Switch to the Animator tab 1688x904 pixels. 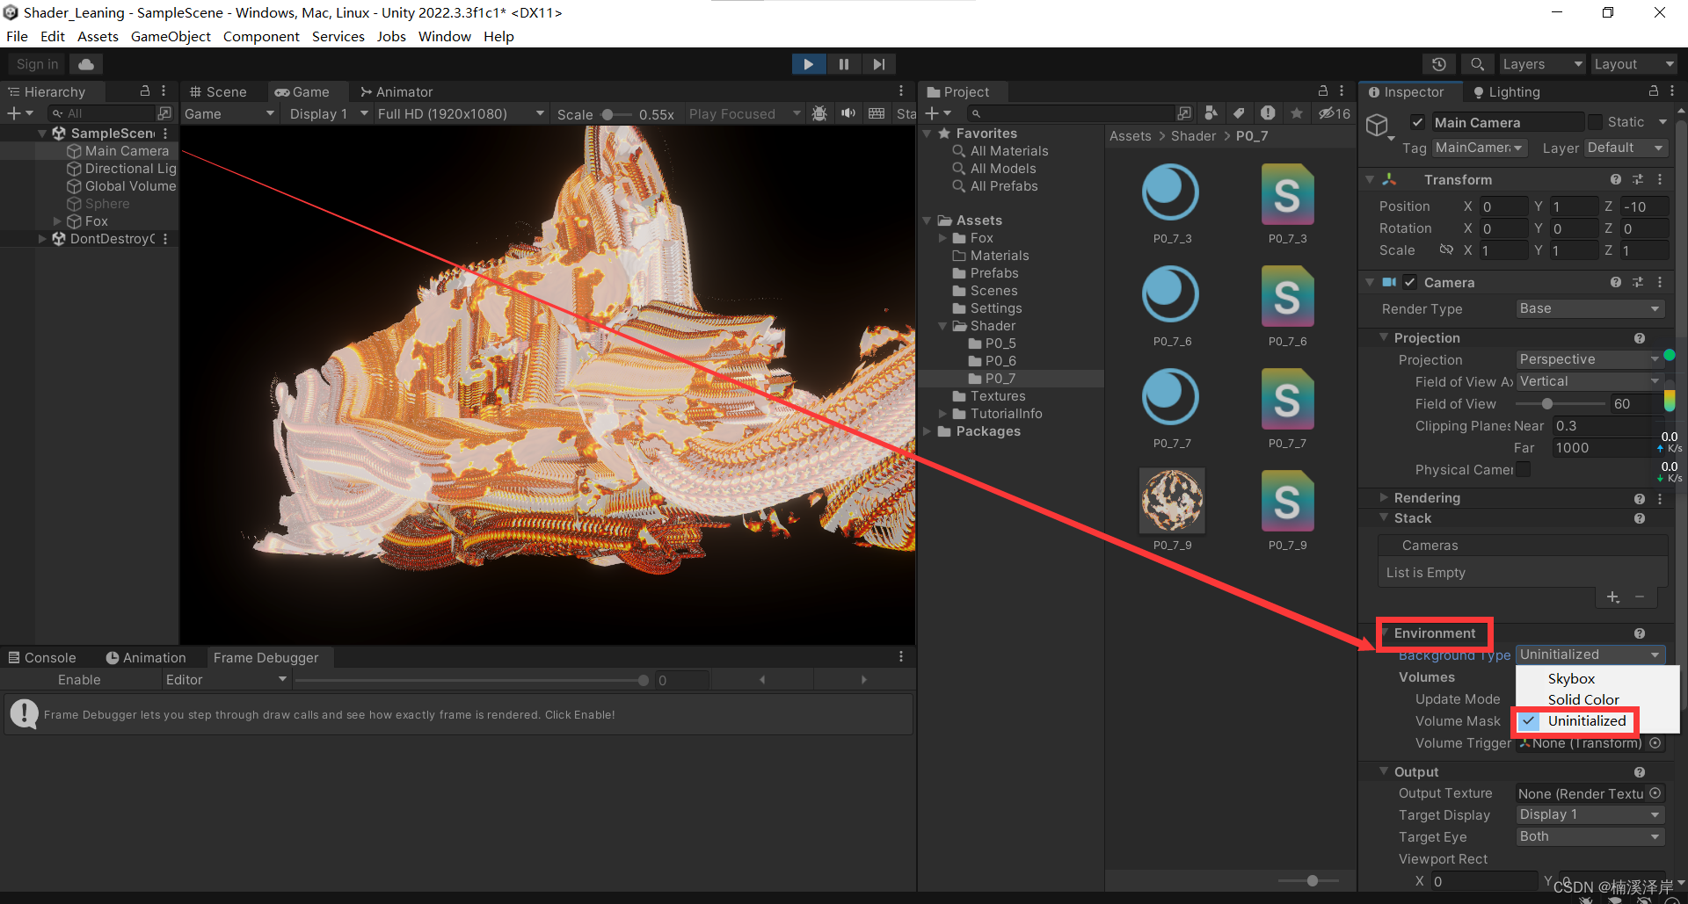tap(397, 91)
